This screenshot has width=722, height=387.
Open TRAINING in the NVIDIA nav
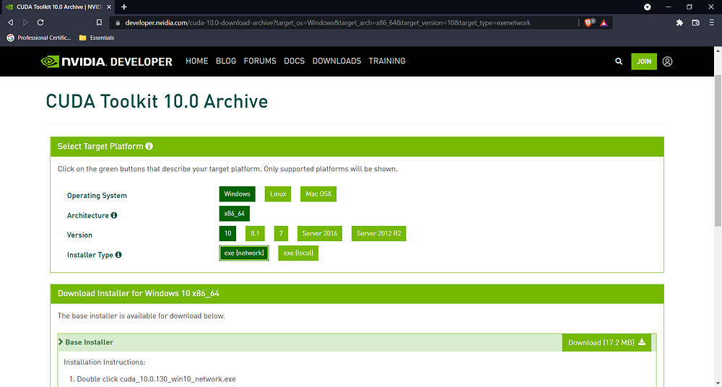(387, 61)
